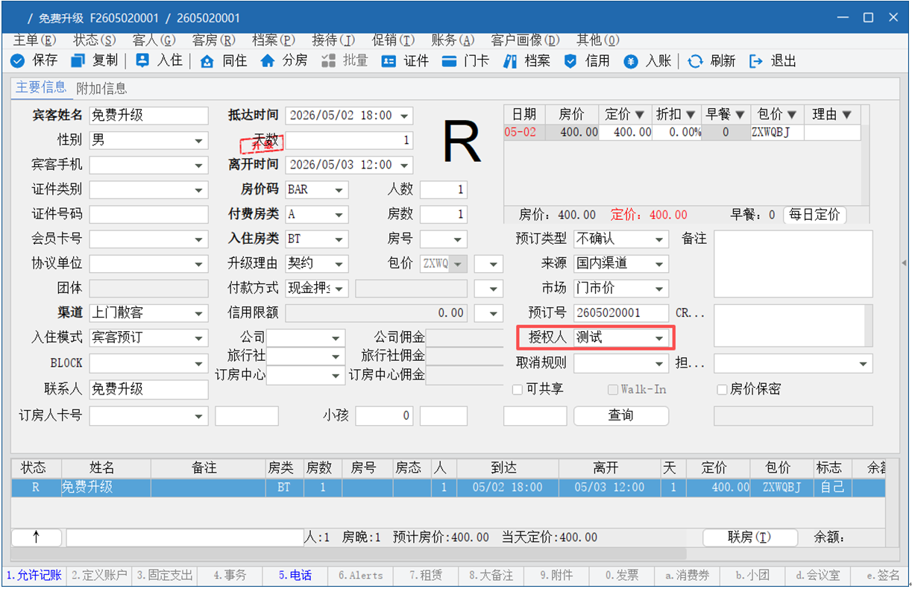Open the 取消规则 cancellation rule dropdown

pyautogui.click(x=659, y=363)
